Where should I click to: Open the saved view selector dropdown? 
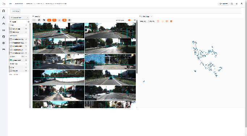coord(19,17)
